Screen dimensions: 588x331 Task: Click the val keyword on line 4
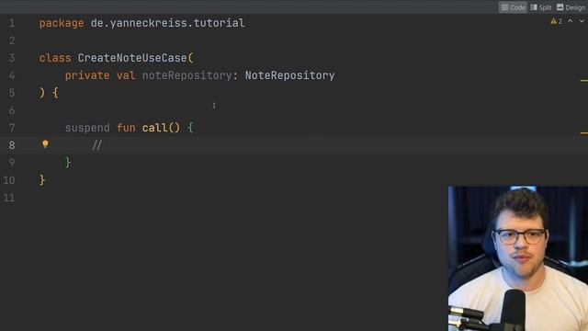pyautogui.click(x=126, y=75)
